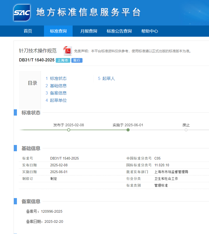
Task: Click the 现行 status badge
Action: [x=77, y=60]
